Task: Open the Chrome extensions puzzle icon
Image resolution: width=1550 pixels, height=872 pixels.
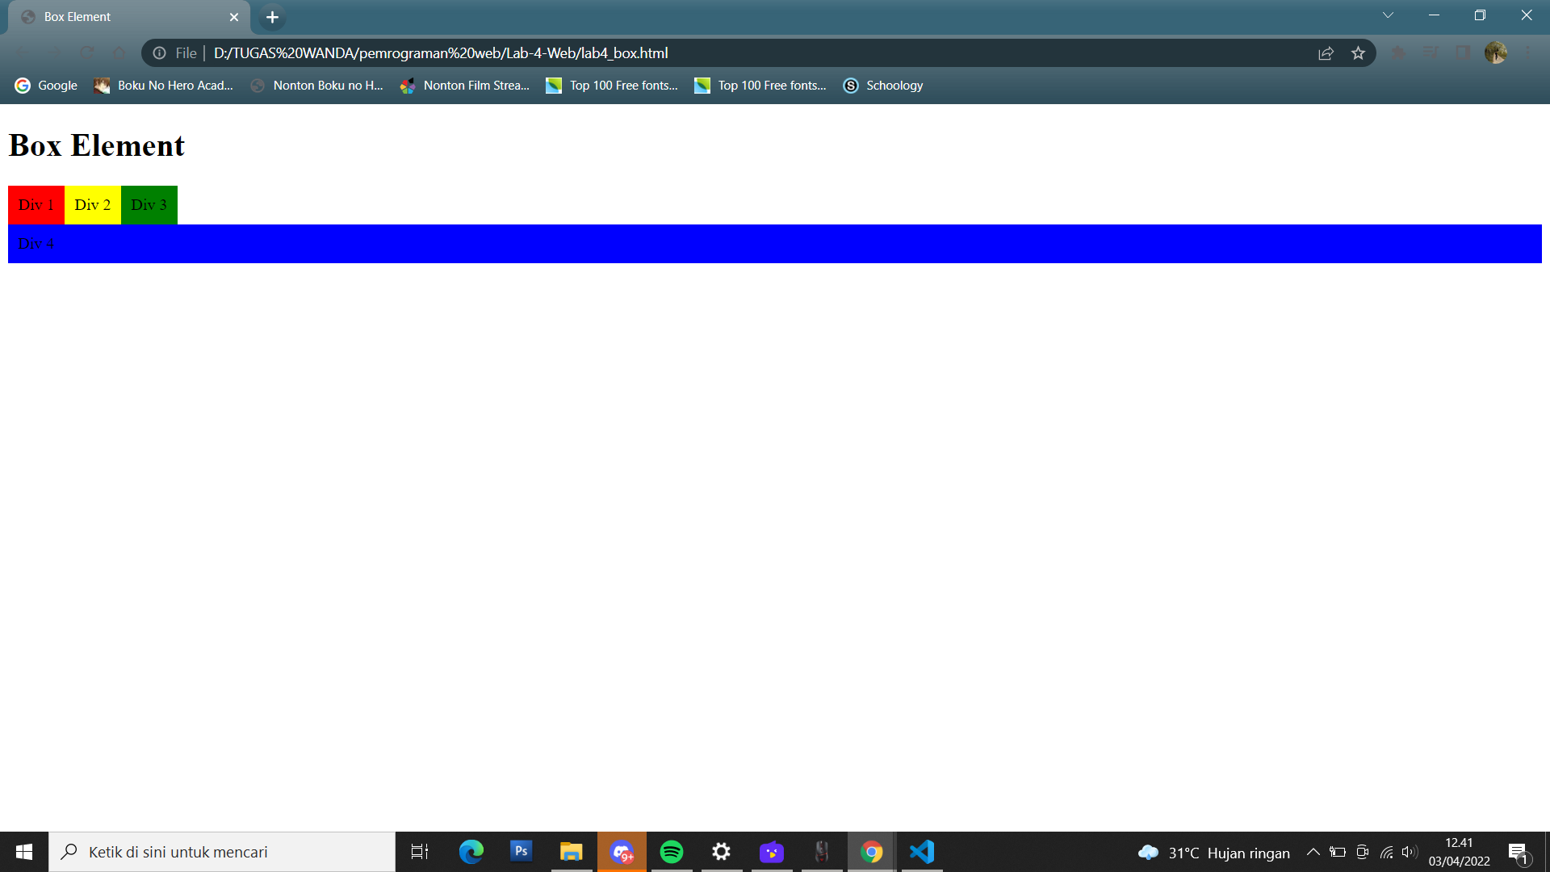Action: [x=1397, y=52]
